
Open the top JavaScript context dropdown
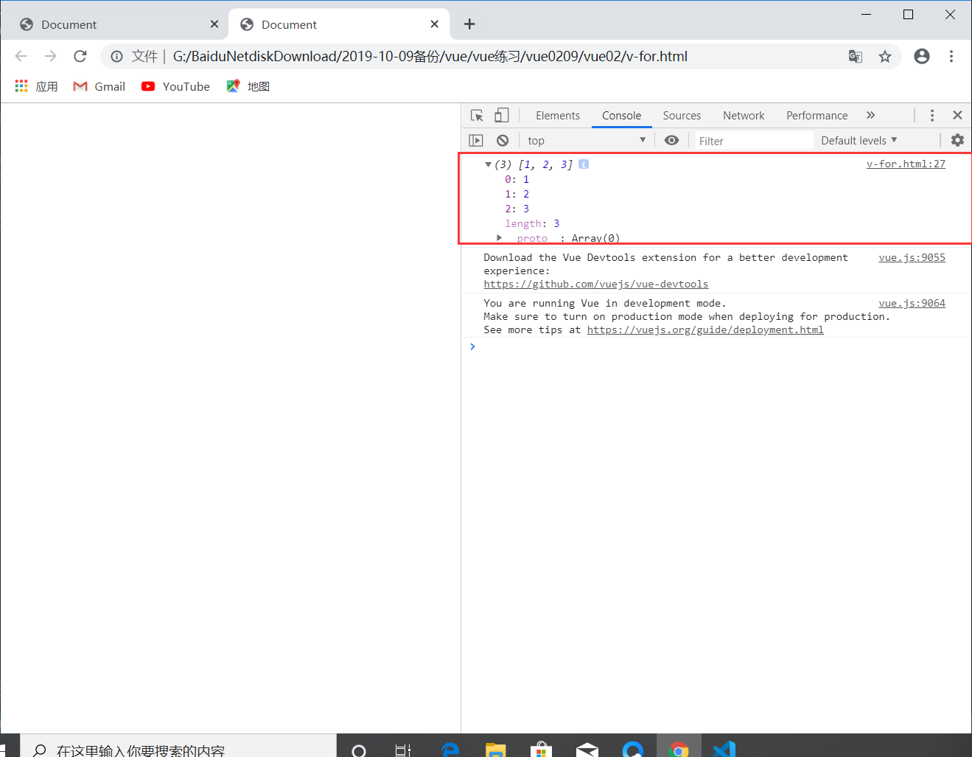[587, 140]
